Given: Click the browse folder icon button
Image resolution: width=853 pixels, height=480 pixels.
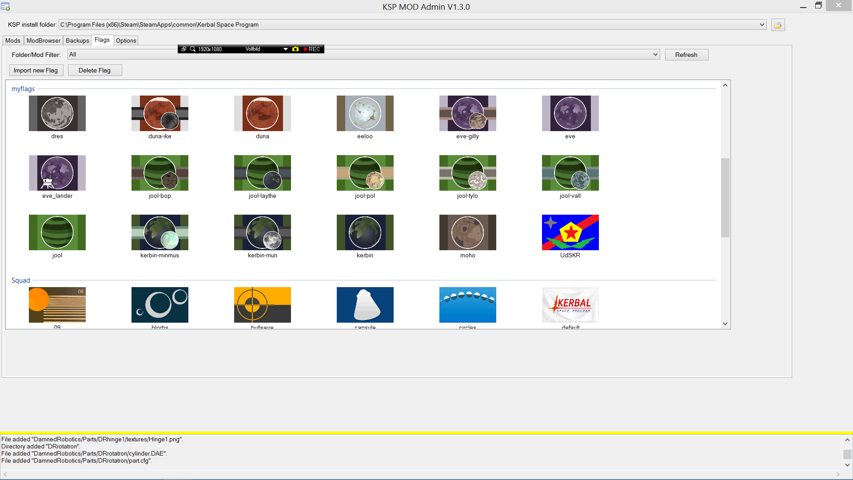Looking at the screenshot, I should [x=778, y=25].
